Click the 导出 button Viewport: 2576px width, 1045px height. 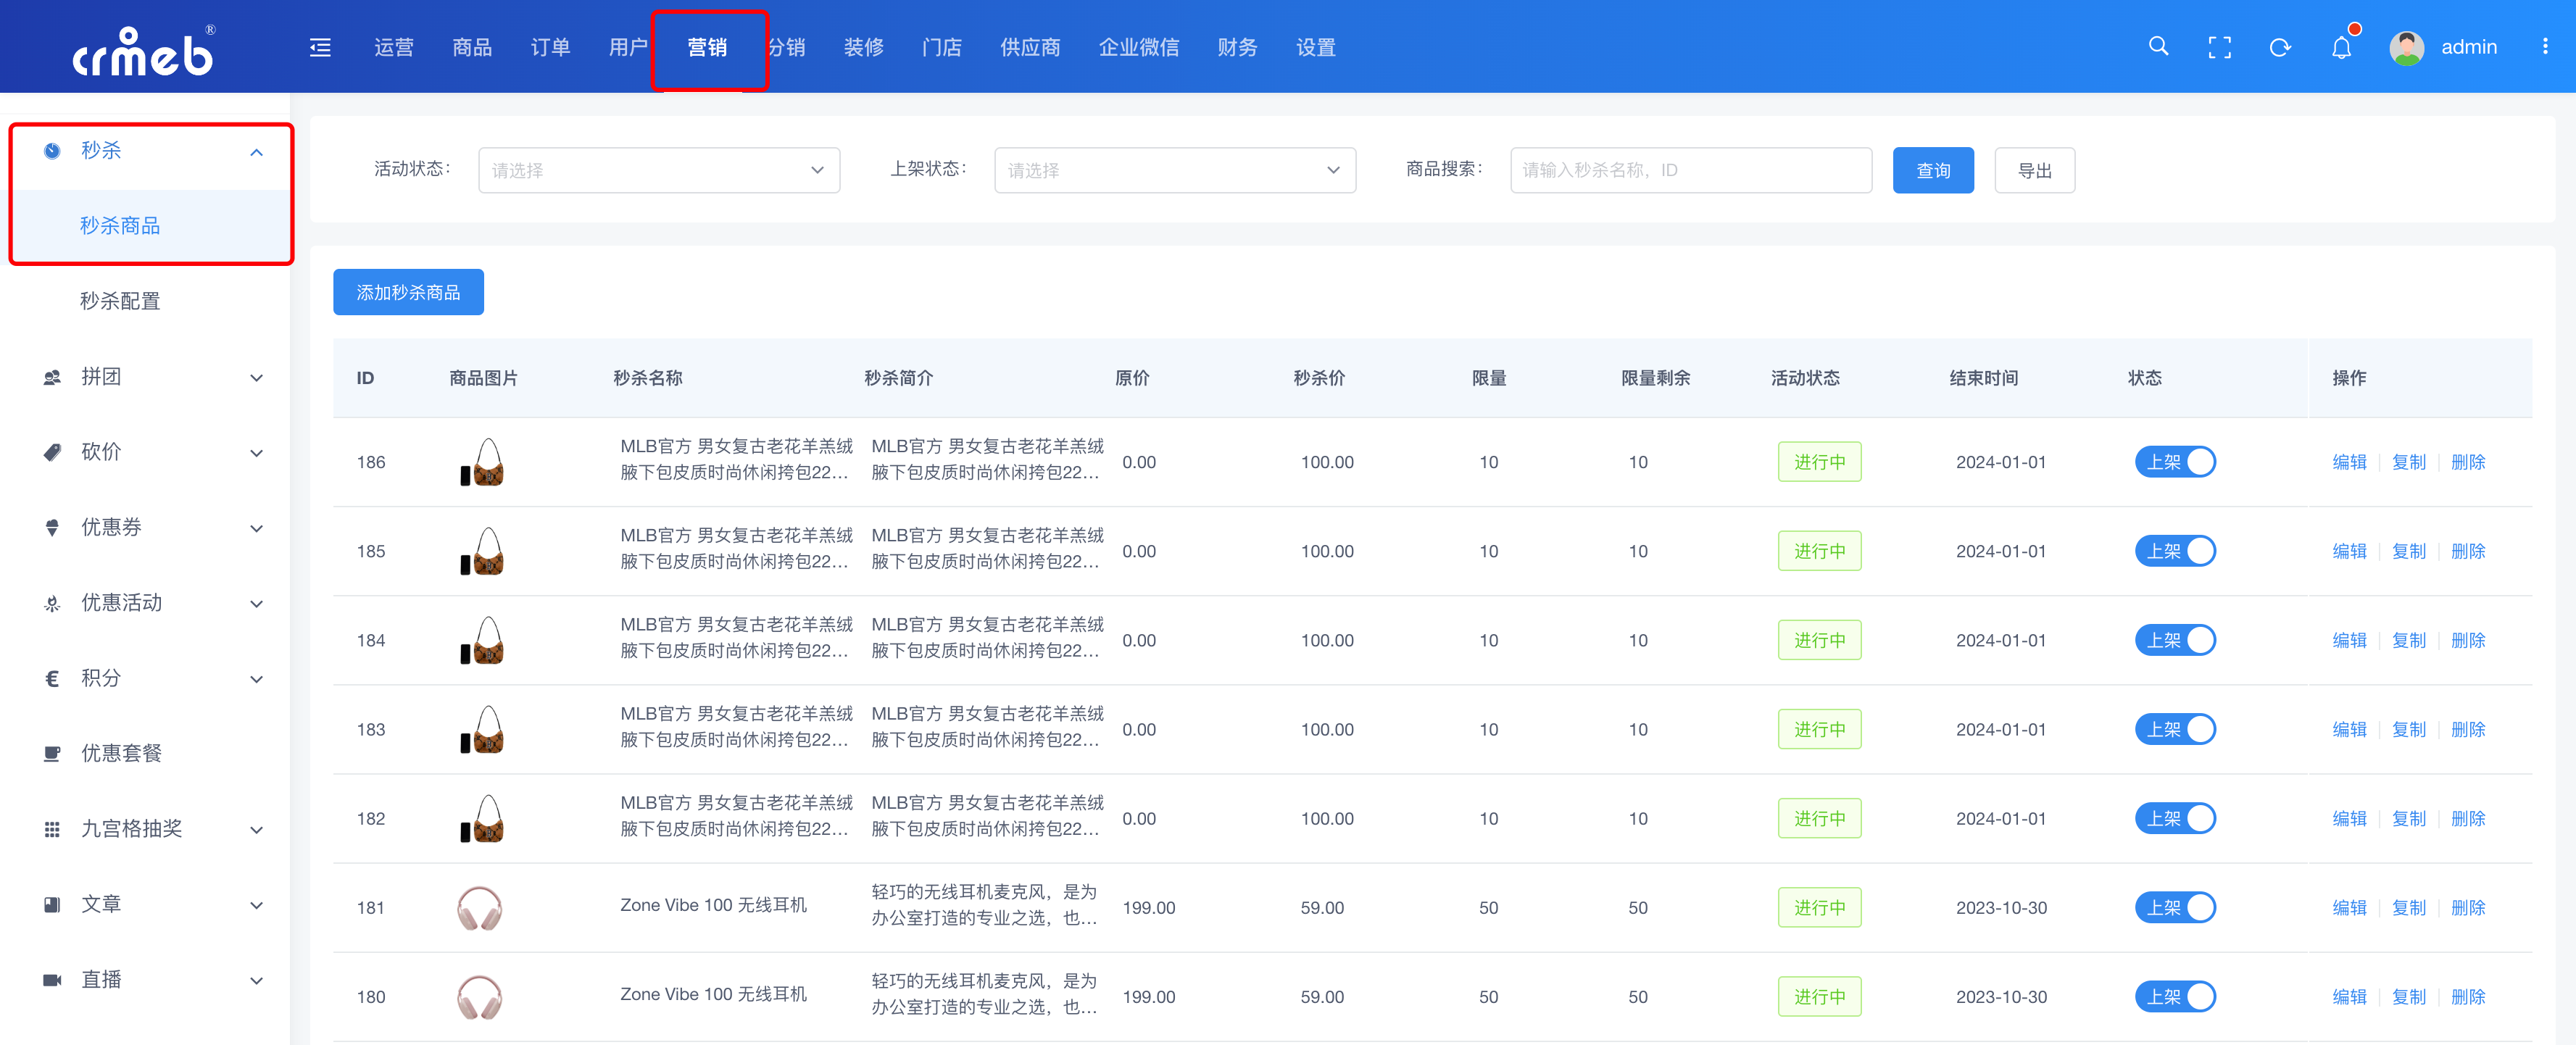pos(2034,170)
